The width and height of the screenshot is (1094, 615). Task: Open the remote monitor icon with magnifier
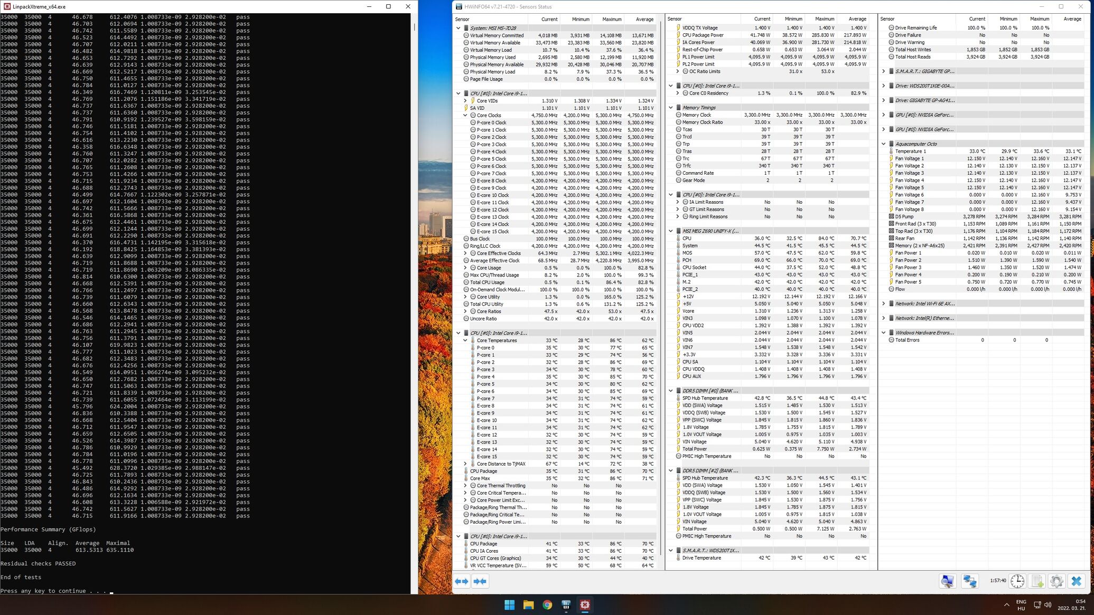tap(948, 581)
